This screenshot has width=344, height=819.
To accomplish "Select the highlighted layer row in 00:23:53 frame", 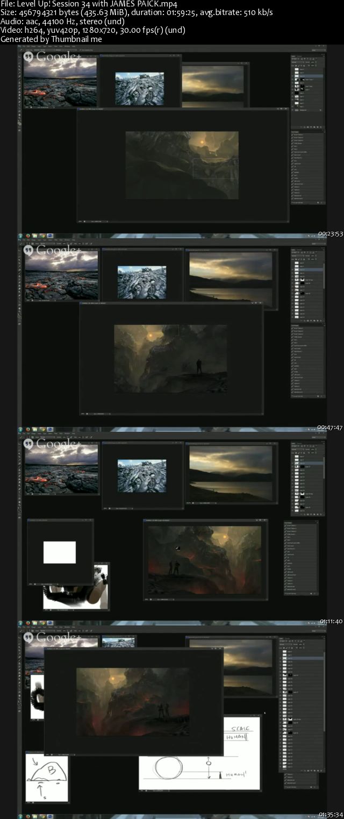I will [307, 77].
